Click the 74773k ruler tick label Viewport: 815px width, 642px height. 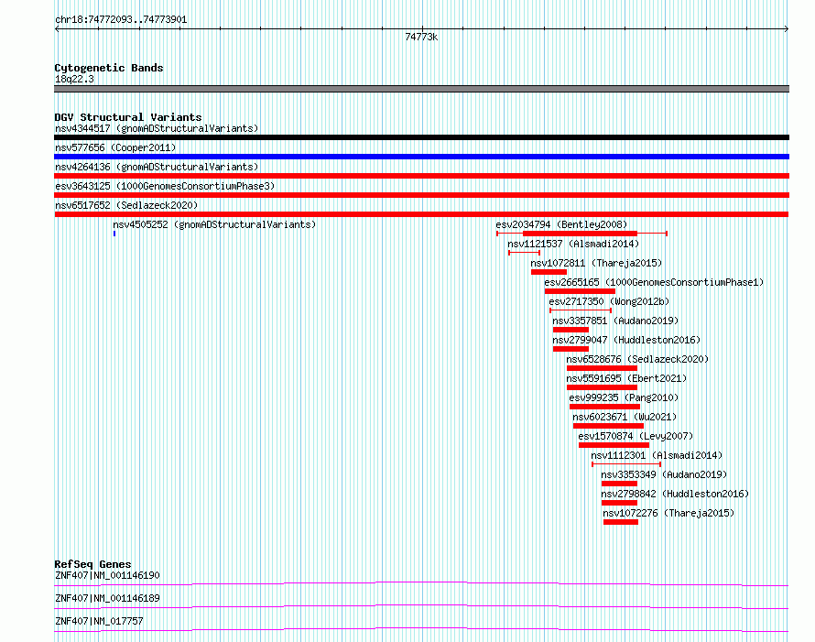[421, 37]
